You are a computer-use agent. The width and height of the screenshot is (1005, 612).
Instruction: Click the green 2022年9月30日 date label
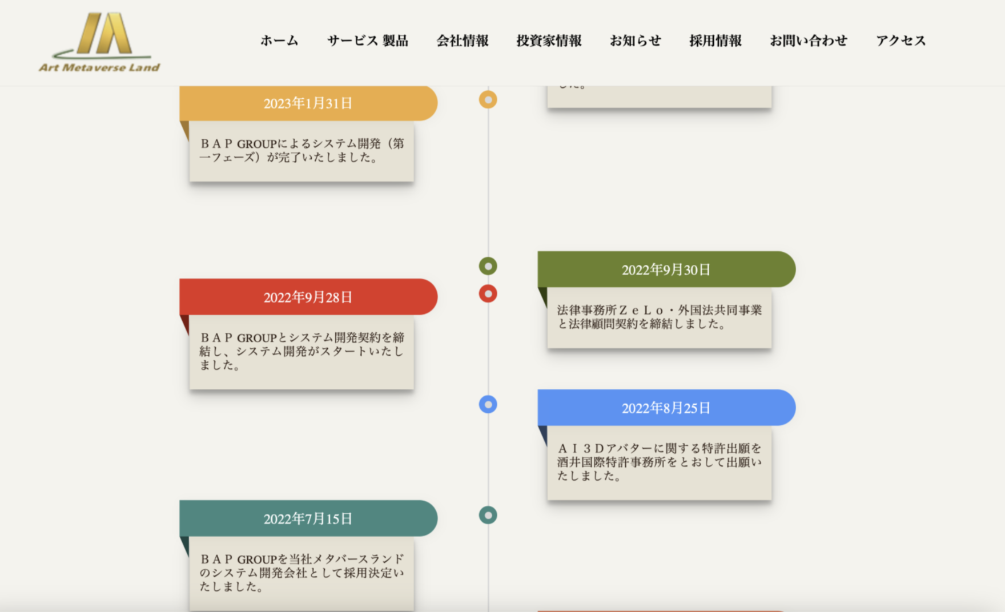pos(666,269)
